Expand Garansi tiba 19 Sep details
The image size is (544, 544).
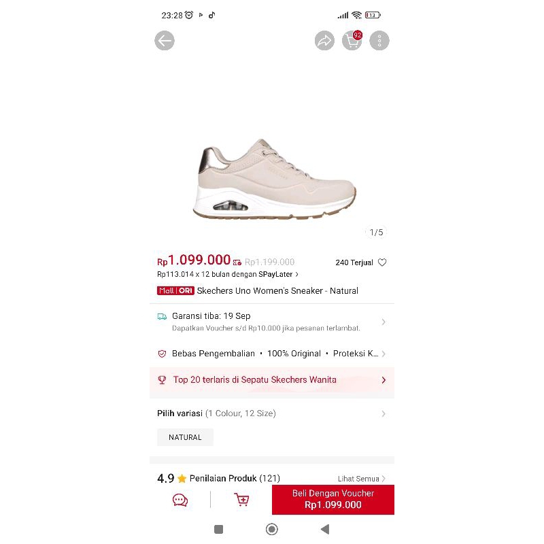click(x=271, y=322)
